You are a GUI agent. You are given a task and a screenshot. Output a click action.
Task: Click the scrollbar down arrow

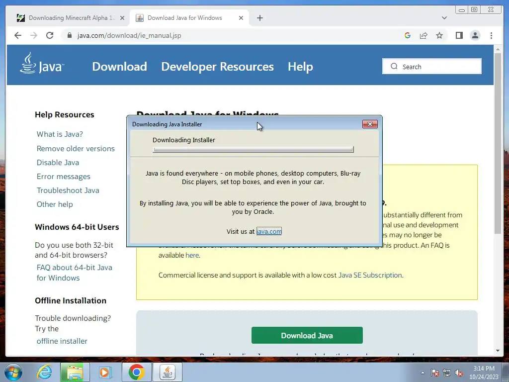click(x=498, y=351)
